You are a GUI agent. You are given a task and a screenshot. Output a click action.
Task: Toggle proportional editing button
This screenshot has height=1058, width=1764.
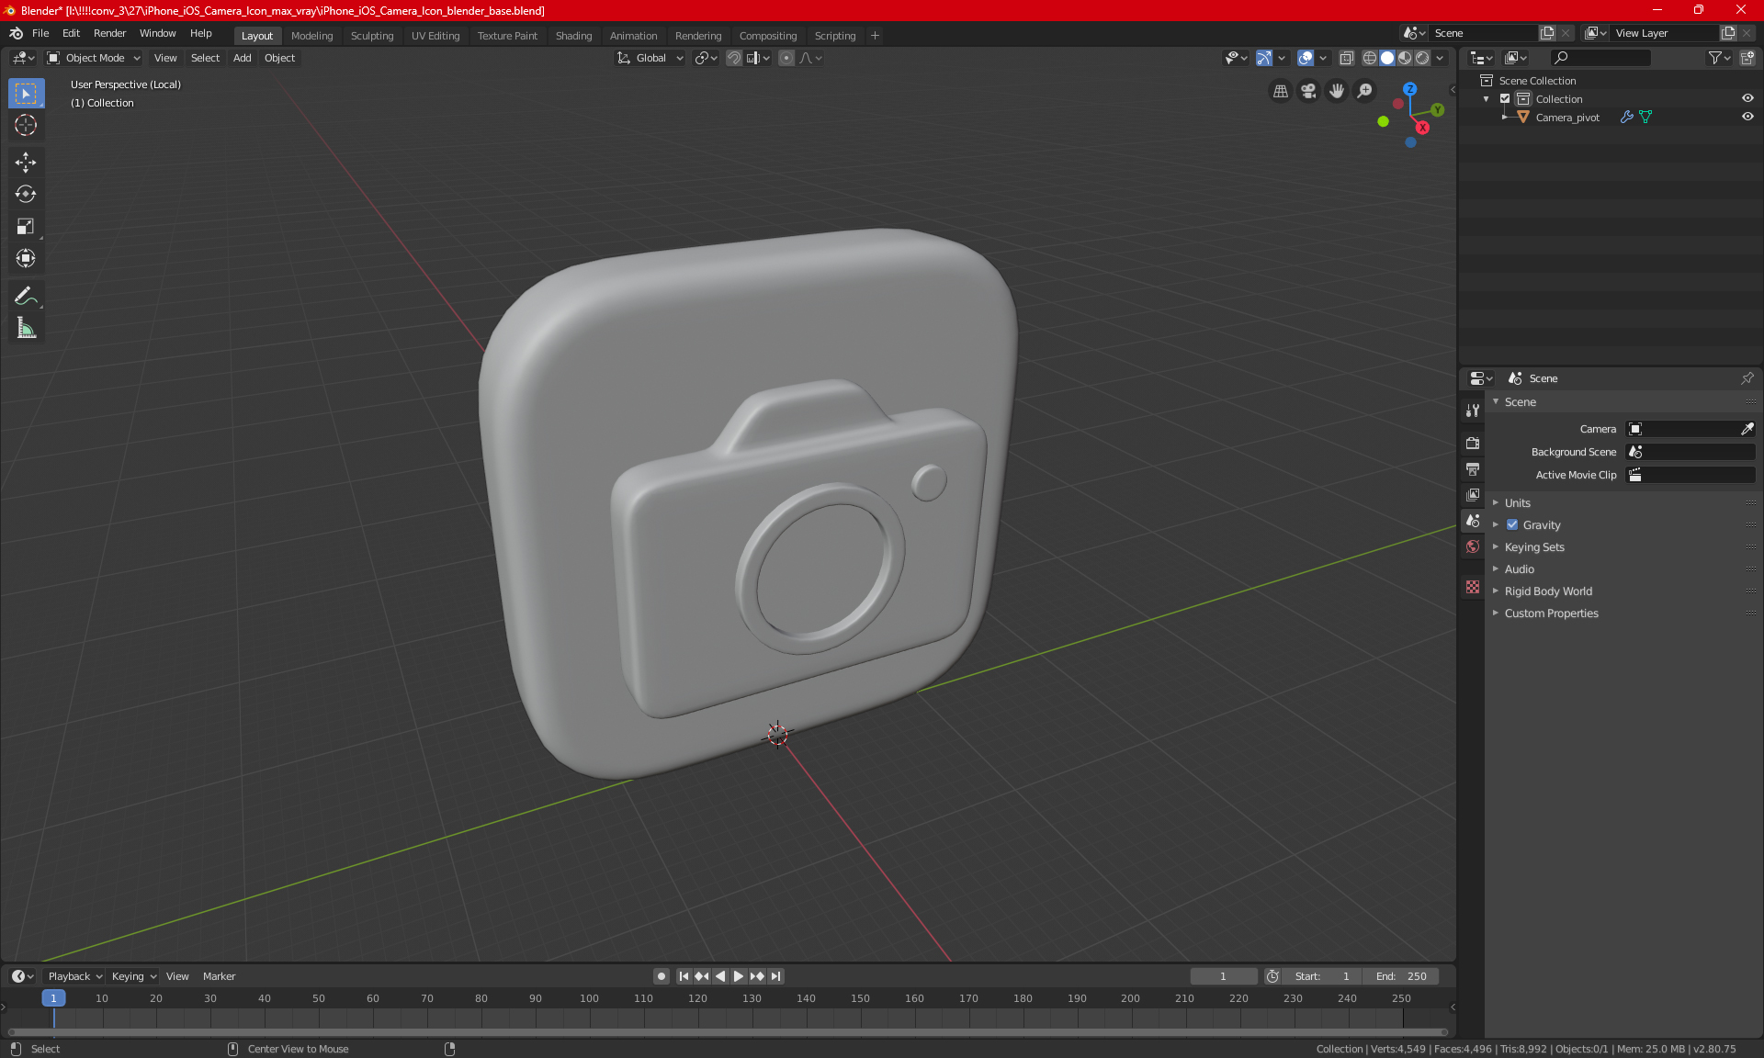coord(786,58)
